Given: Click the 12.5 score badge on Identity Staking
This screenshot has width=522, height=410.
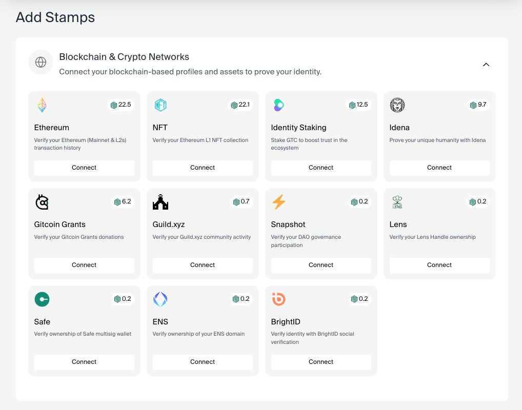Looking at the screenshot, I should pos(358,105).
